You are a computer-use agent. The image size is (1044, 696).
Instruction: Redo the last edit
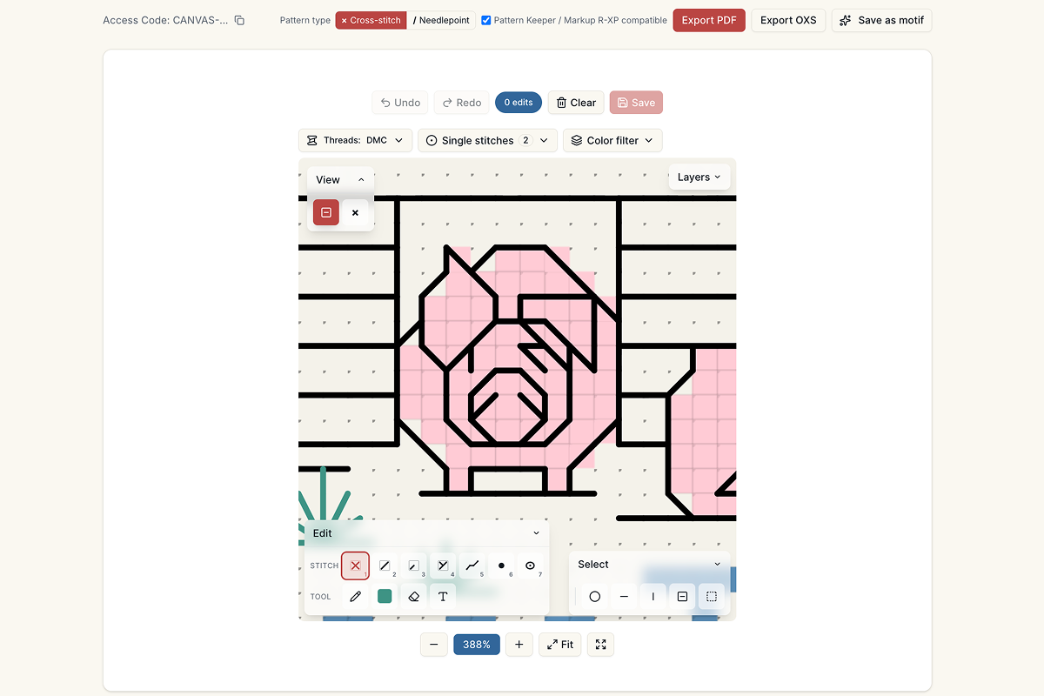[461, 103]
